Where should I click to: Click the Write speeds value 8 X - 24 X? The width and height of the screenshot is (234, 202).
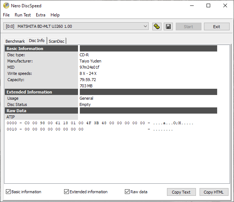[88, 73]
